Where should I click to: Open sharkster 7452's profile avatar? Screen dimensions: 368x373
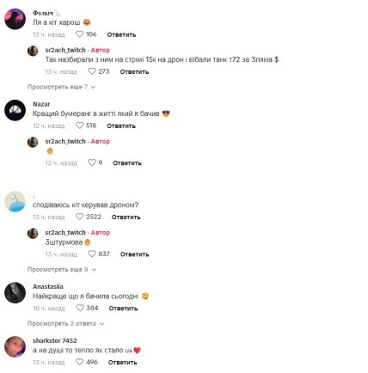(15, 346)
